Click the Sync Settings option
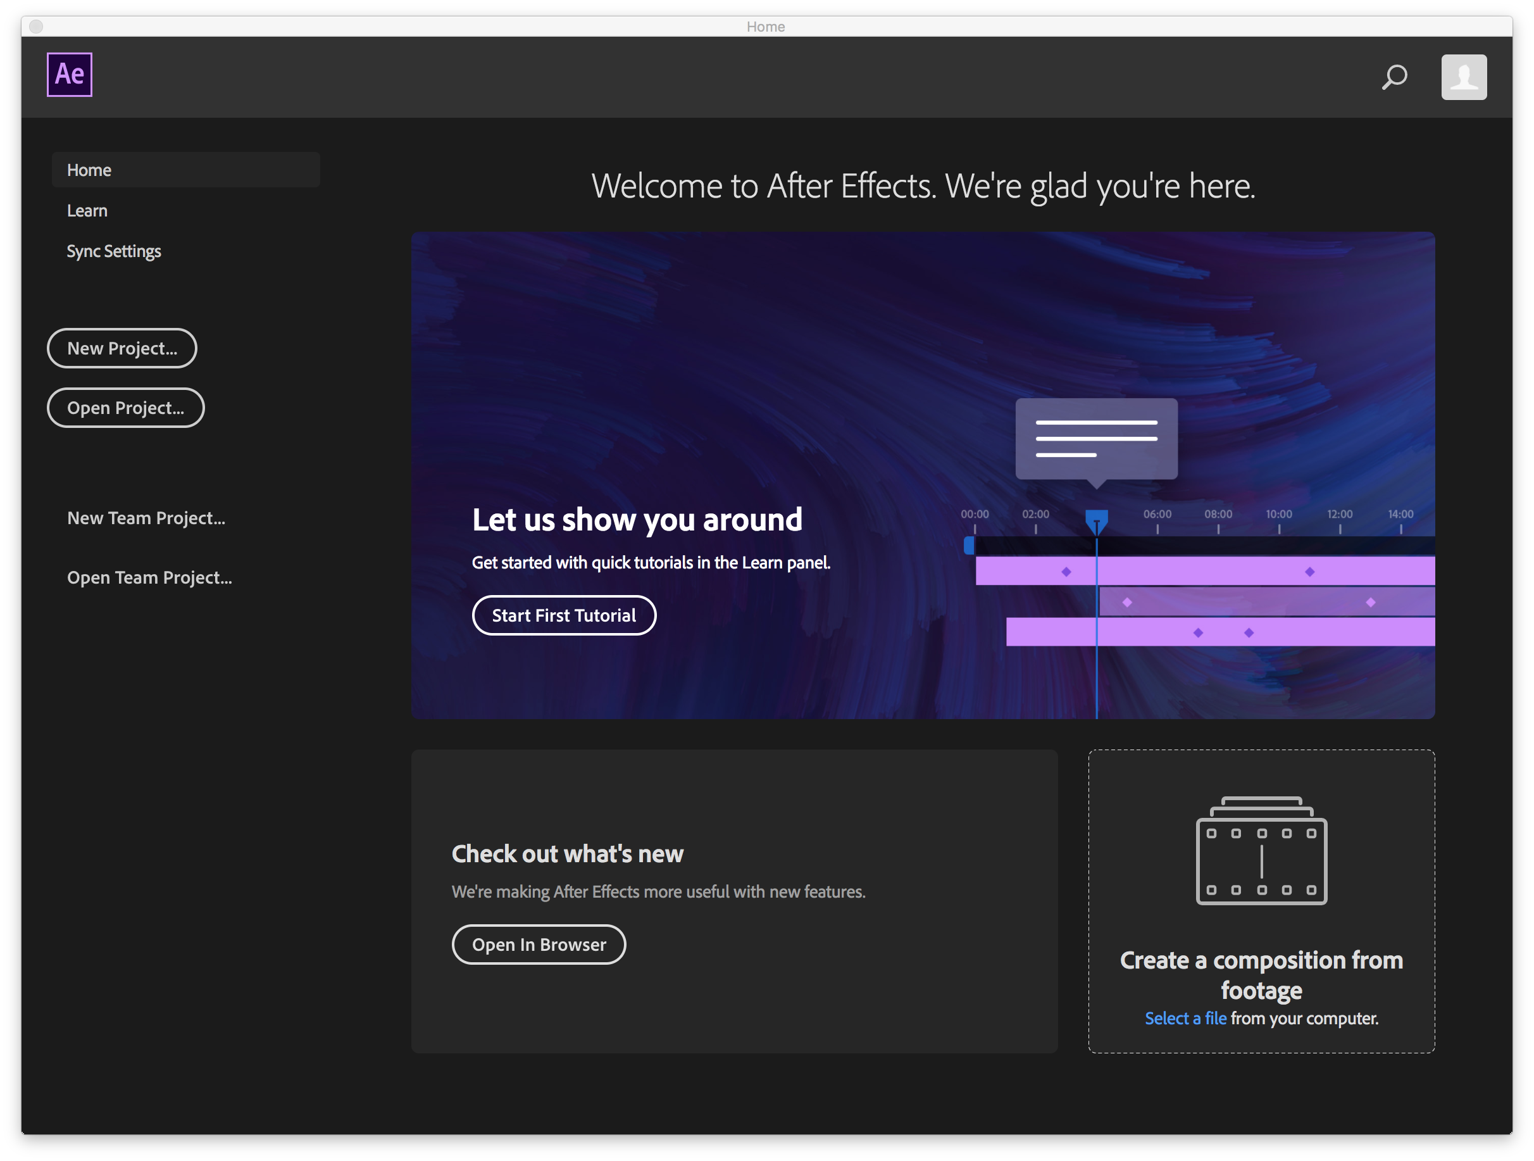The height and width of the screenshot is (1161, 1534). 113,250
